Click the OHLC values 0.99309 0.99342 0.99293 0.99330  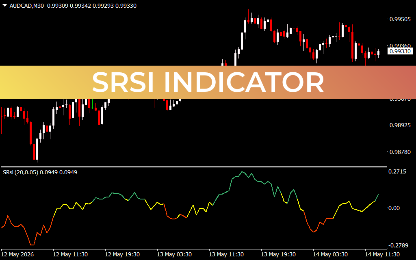[x=92, y=6]
